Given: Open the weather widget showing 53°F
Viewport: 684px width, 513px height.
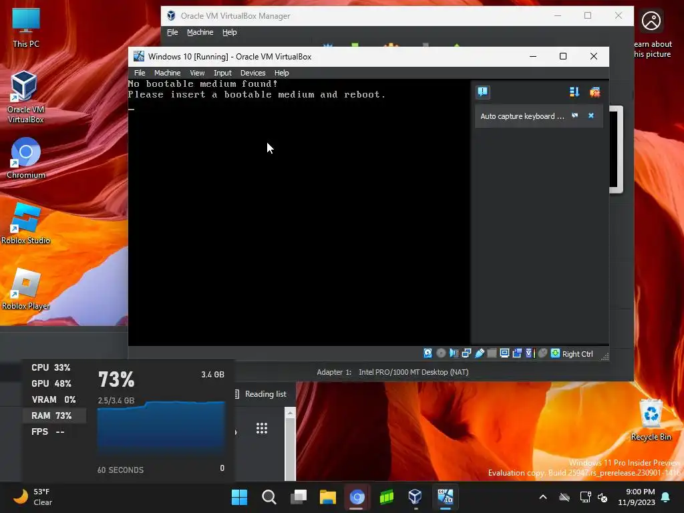Looking at the screenshot, I should point(32,497).
